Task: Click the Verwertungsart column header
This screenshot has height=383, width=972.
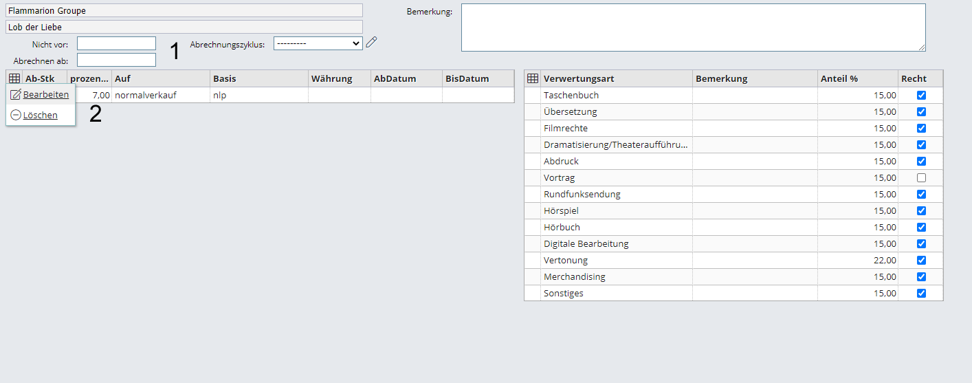Action: (x=616, y=78)
